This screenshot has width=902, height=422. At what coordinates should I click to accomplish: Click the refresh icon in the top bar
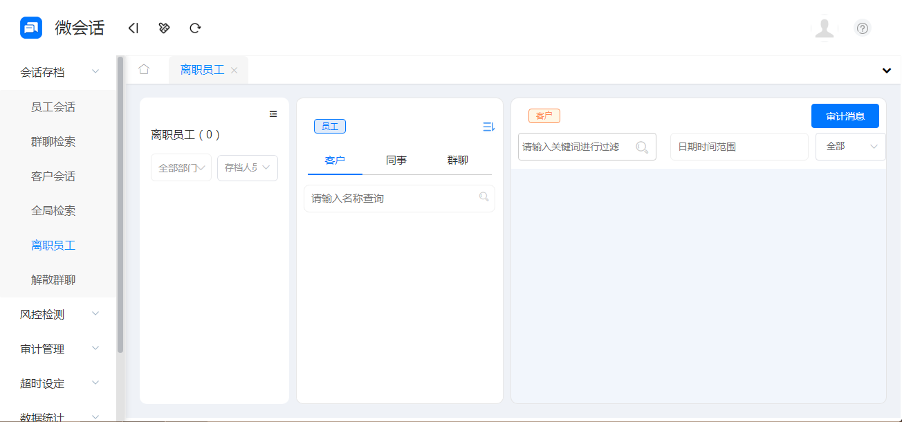(194, 28)
